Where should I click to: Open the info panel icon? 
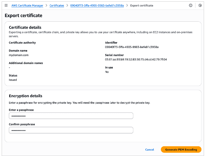(x=191, y=6)
